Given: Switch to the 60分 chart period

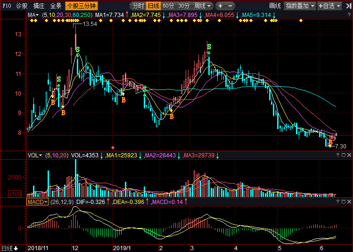Looking at the screenshot, I should (168, 6).
